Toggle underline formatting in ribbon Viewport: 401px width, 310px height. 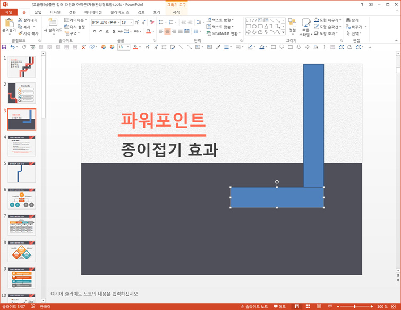(107, 31)
